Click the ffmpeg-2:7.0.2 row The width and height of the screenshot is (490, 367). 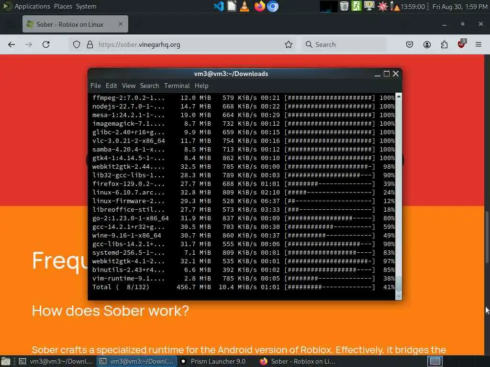pos(243,97)
